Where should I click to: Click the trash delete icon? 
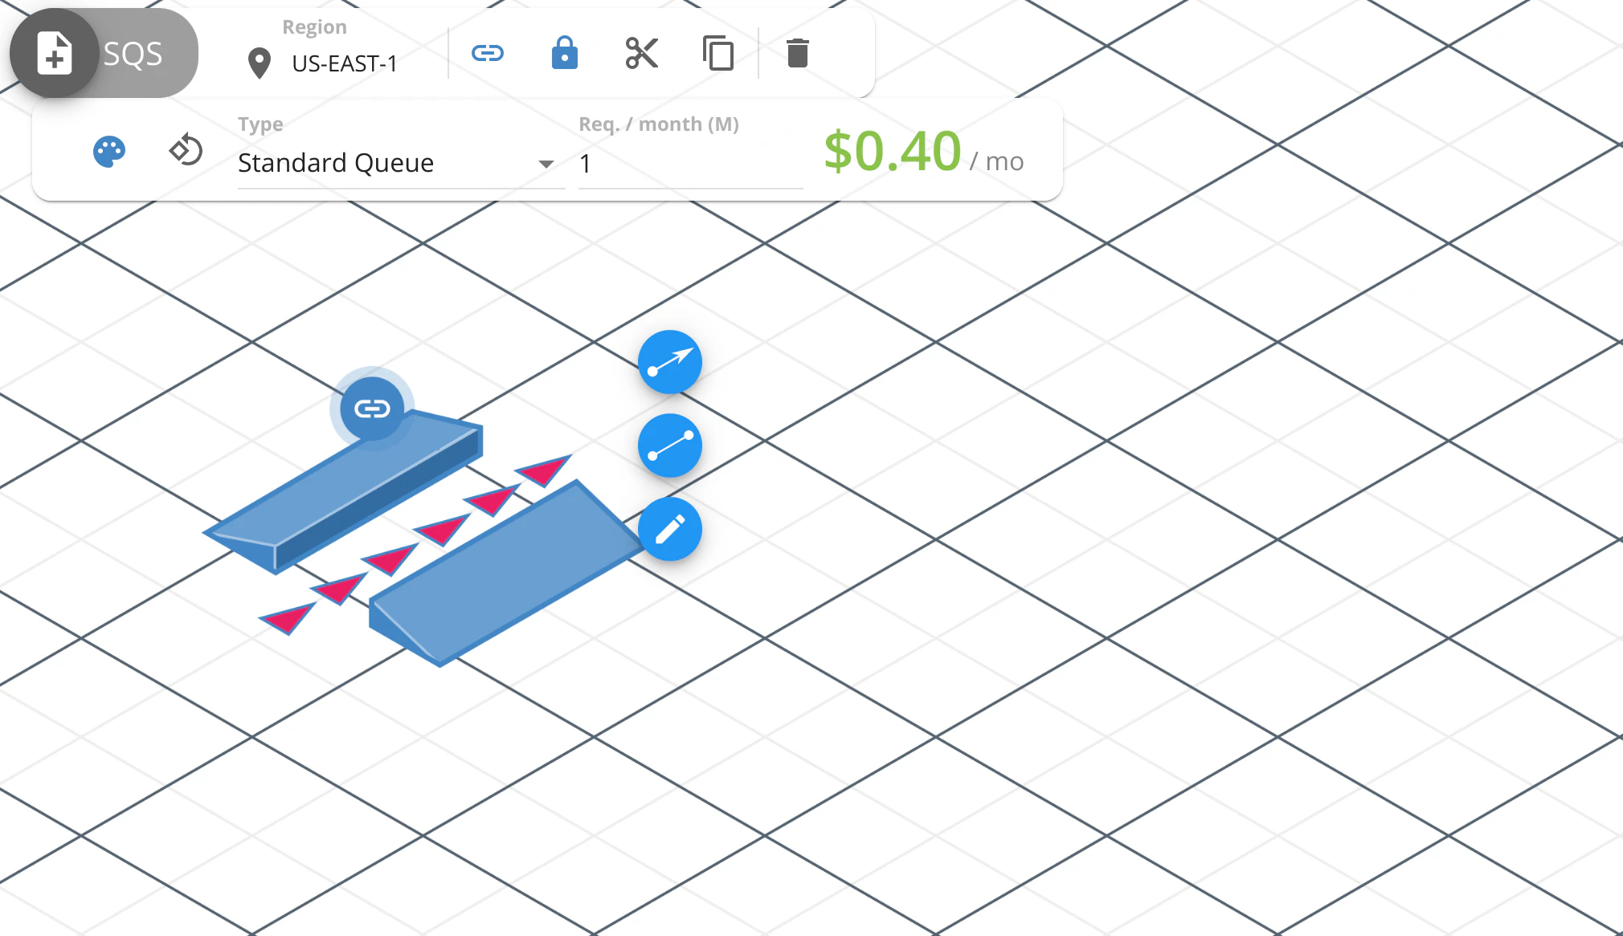click(797, 53)
